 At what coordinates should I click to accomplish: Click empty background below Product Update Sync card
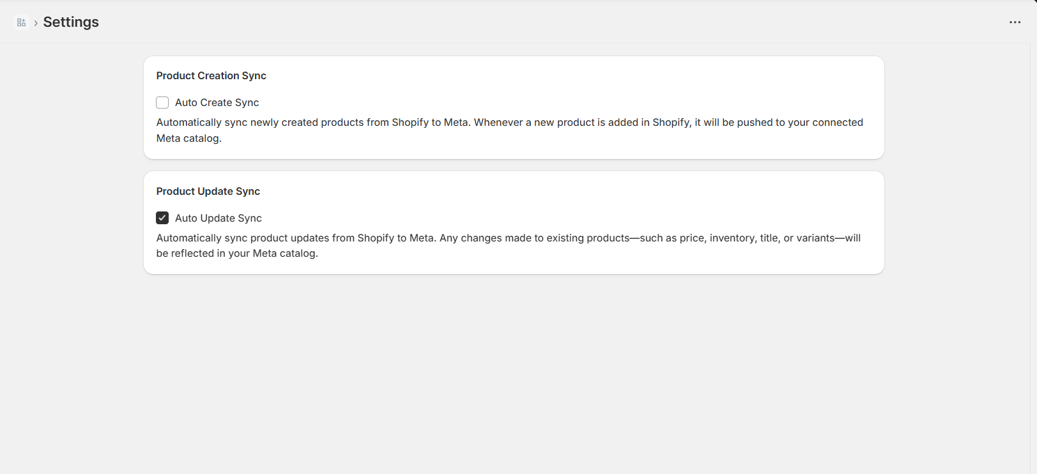[x=511, y=371]
